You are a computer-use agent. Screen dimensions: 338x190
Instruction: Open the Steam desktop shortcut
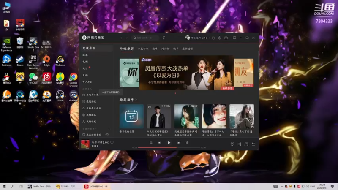(x=20, y=60)
